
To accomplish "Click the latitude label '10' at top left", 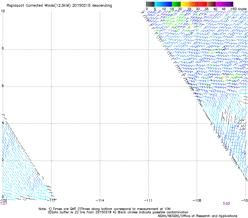I will pos(3,11).
